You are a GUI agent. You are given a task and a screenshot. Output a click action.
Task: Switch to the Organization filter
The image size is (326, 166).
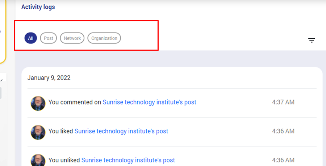tap(104, 38)
